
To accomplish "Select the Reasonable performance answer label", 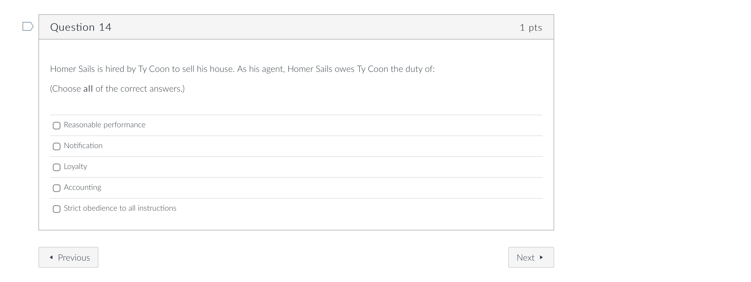I will click(105, 125).
